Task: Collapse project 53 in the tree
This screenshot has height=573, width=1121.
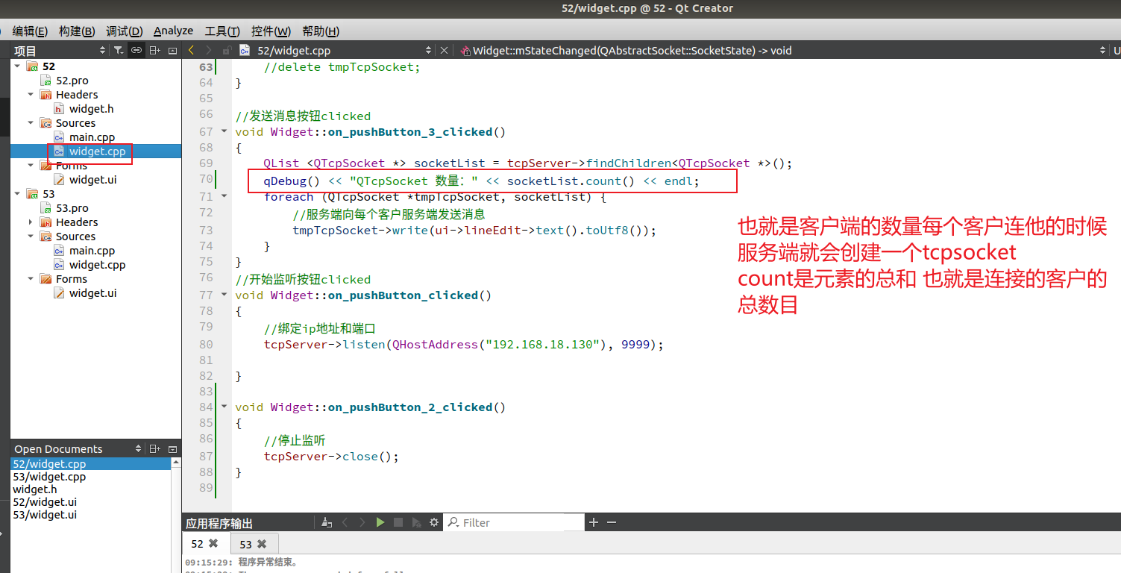Action: [x=17, y=194]
